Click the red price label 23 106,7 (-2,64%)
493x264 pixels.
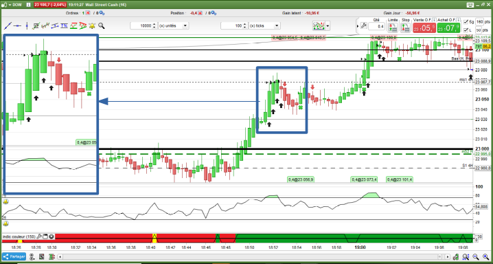click(x=50, y=5)
